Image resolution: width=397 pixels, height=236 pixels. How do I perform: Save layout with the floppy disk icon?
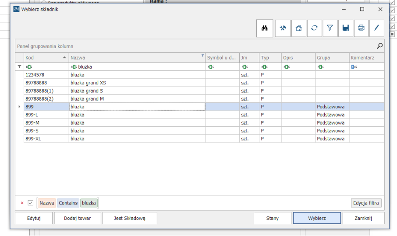pyautogui.click(x=346, y=28)
